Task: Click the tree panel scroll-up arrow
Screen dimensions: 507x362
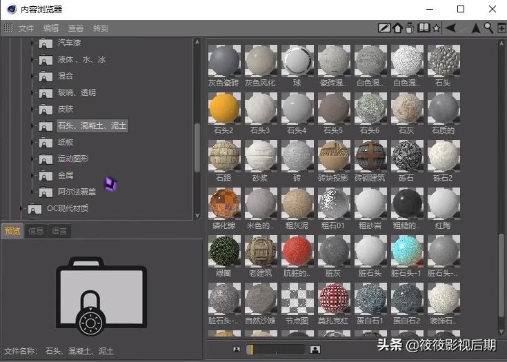Action: (x=197, y=41)
